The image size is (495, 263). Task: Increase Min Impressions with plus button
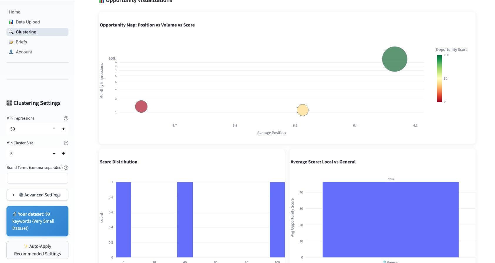[x=63, y=129]
